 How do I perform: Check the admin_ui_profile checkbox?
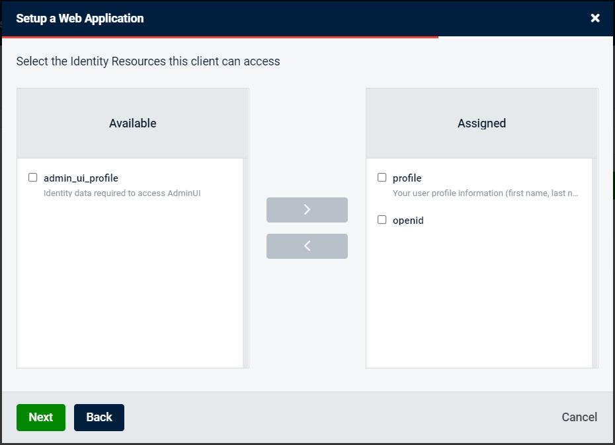click(33, 178)
